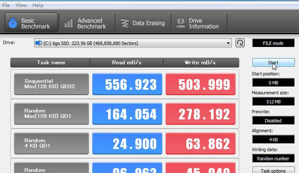Image resolution: width=299 pixels, height=173 pixels.
Task: Toggle the FILE mode button
Action: point(273,43)
